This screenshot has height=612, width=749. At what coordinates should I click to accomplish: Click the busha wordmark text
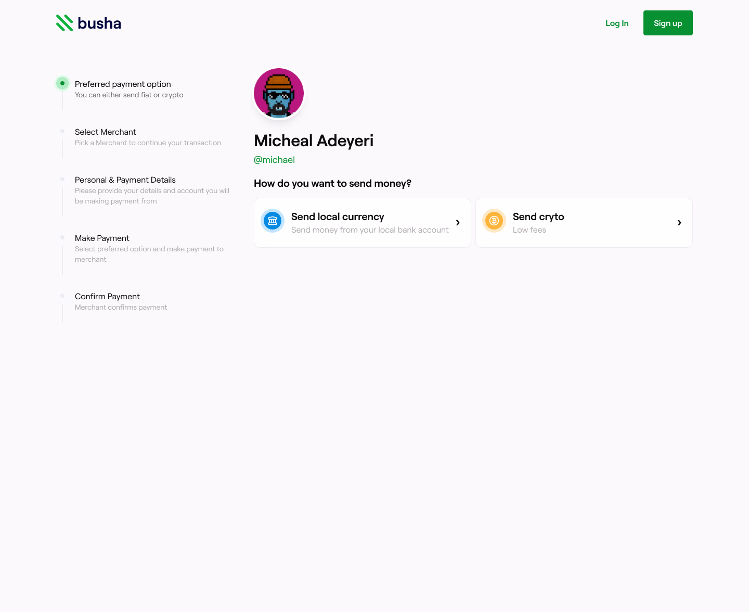coord(99,23)
